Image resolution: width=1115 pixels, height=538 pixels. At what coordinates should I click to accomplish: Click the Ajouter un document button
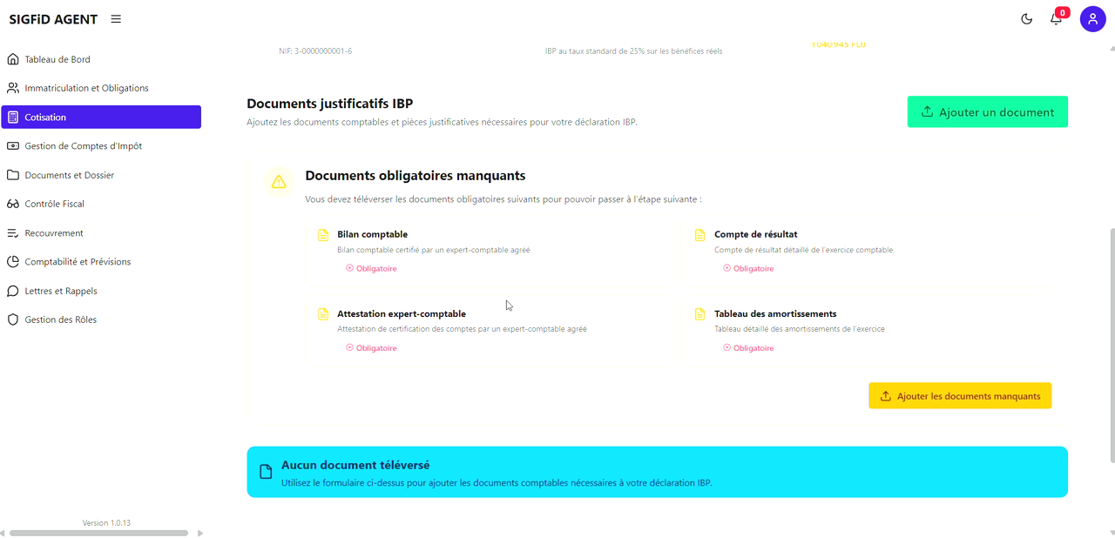[x=987, y=111]
